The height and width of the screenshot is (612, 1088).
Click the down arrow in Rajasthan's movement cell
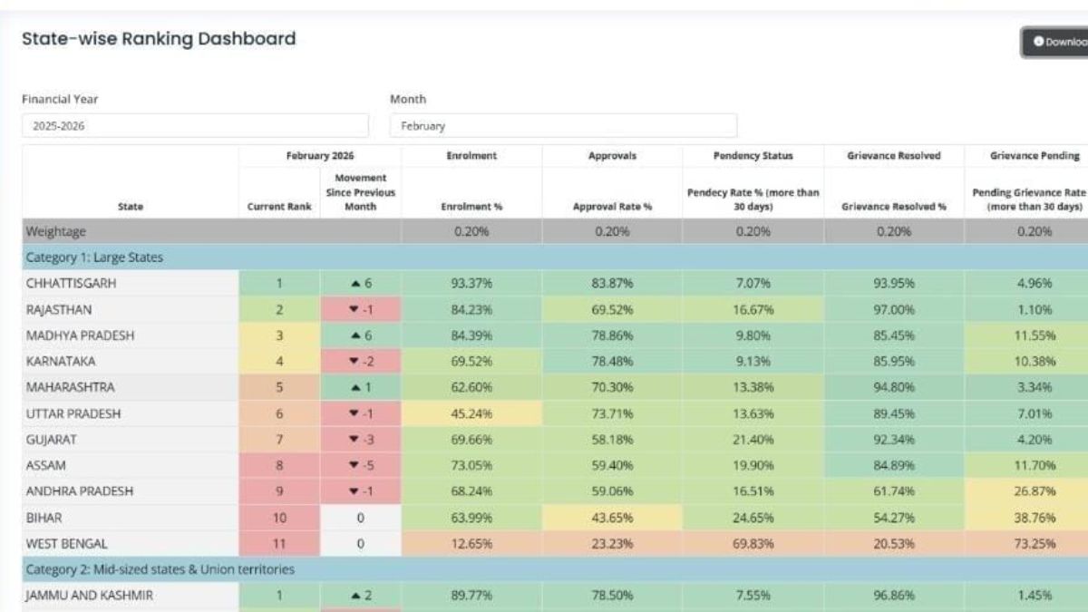pyautogui.click(x=355, y=310)
